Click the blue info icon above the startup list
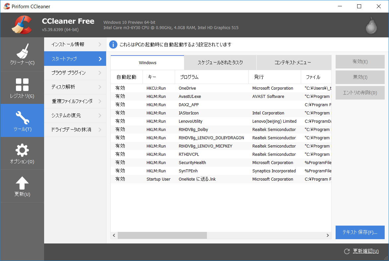Screen dimensions: 389x261 coord(113,44)
